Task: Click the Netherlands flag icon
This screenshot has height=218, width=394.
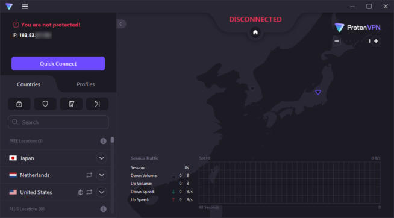Action: pyautogui.click(x=13, y=175)
